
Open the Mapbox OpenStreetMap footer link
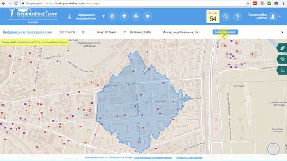189,157
